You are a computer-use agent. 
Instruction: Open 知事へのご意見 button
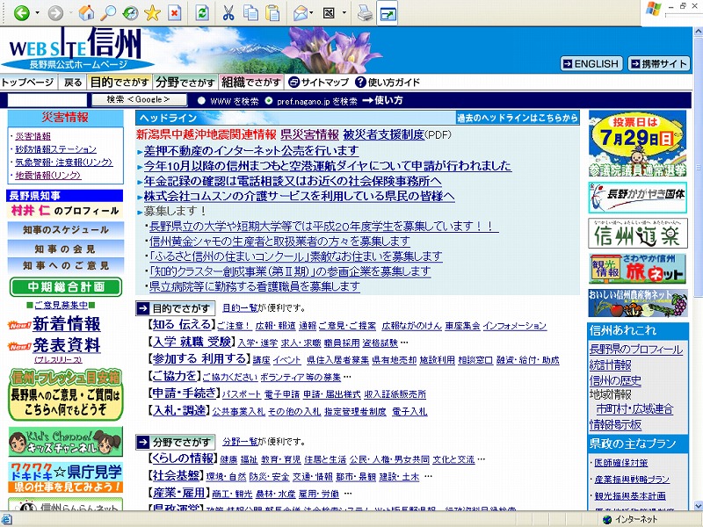(x=66, y=266)
